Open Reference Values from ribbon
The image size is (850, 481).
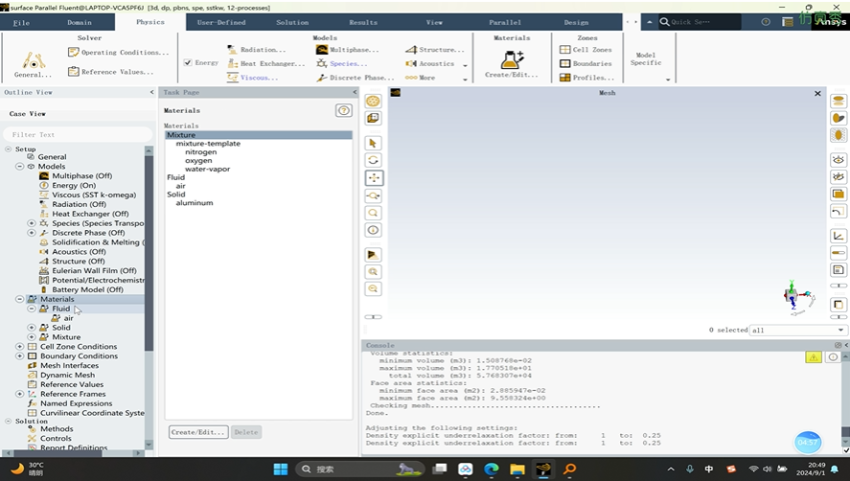(110, 72)
